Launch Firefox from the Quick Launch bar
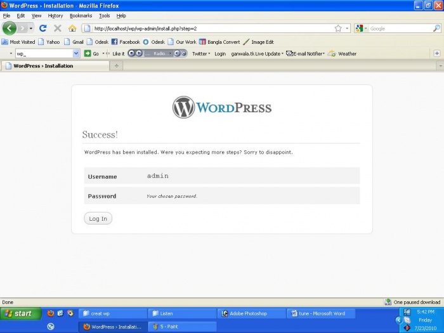 click(x=51, y=313)
